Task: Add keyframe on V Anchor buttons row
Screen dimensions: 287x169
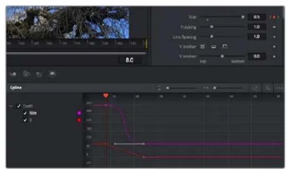Action: tap(274, 47)
